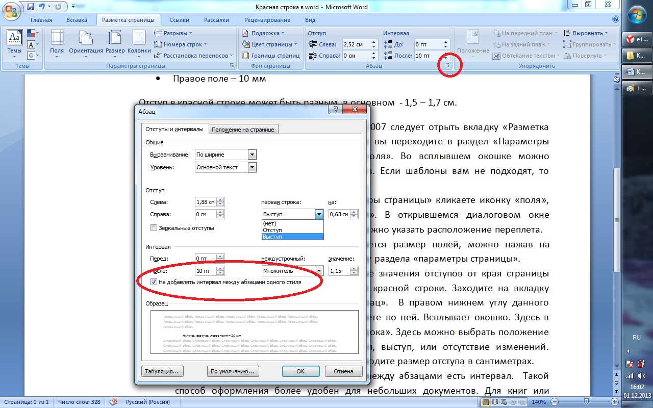Screen dimensions: 653x408
Task: Switch to the Рассылки ribbon tab
Action: (216, 20)
